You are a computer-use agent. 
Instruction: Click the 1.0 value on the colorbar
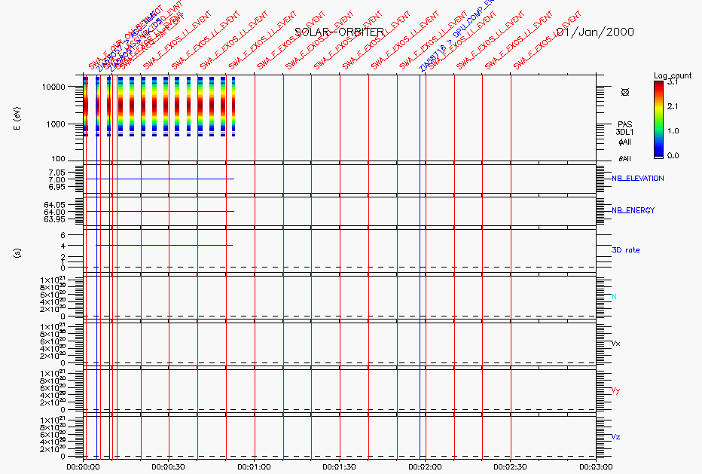click(x=673, y=131)
